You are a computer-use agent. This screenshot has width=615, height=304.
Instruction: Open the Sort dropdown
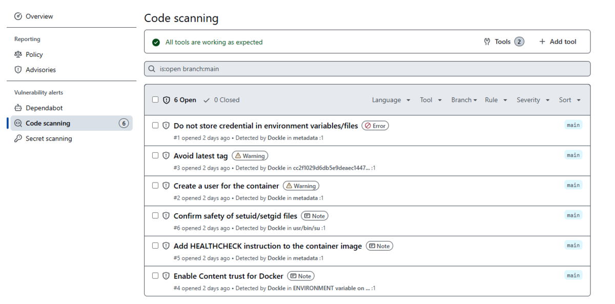point(570,100)
